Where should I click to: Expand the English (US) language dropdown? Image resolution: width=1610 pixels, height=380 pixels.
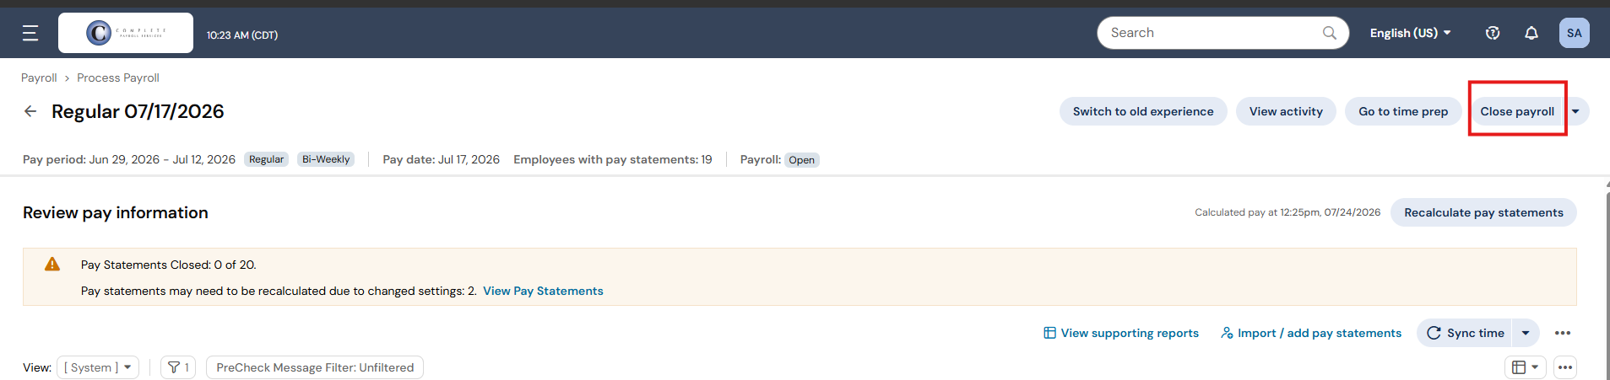click(1411, 33)
